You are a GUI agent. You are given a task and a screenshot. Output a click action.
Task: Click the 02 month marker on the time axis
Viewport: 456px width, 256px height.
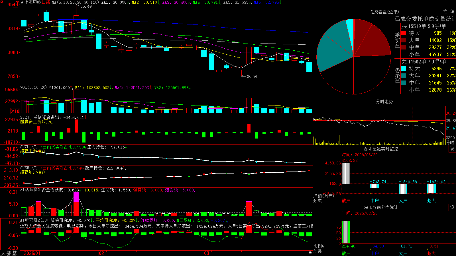click(101, 253)
